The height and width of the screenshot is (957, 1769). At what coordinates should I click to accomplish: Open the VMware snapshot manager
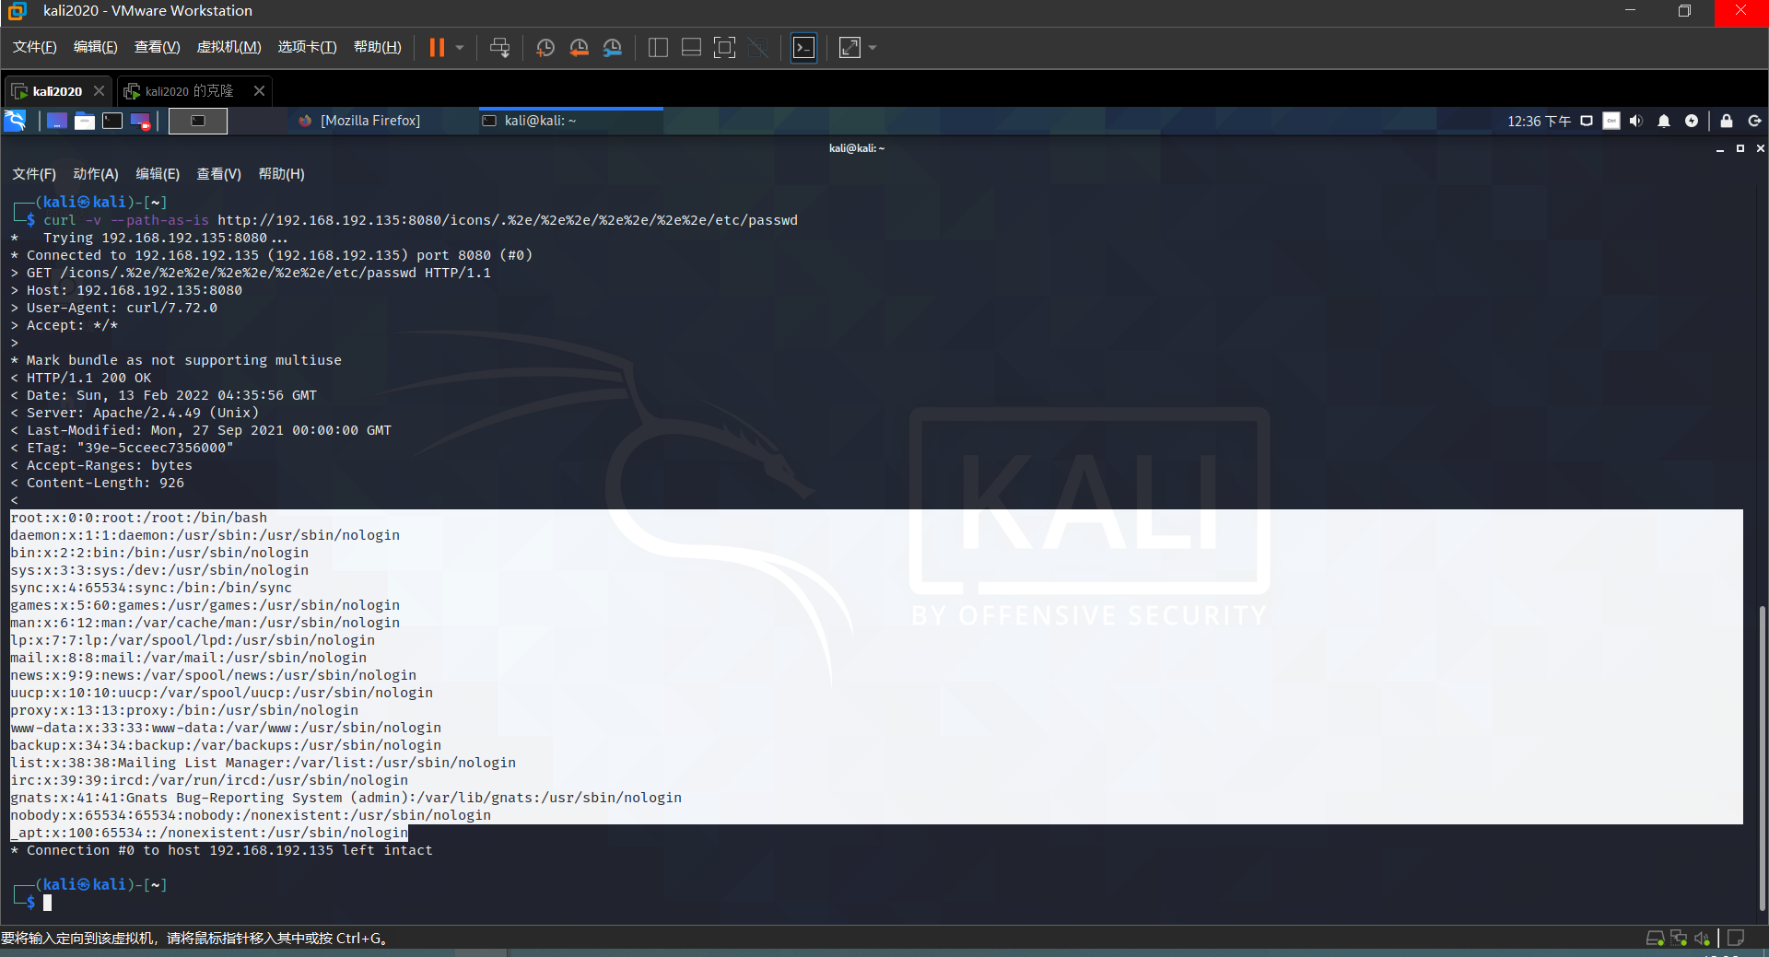click(613, 48)
